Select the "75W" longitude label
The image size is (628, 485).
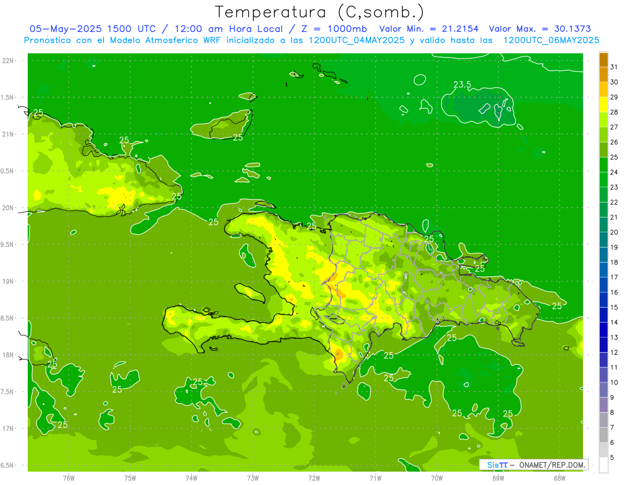tap(130, 478)
